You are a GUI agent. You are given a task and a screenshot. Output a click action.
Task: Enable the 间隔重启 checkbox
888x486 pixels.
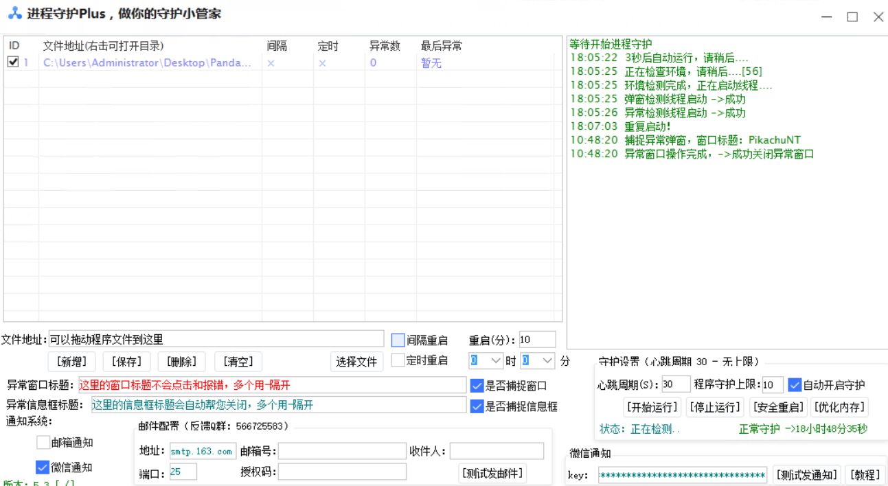[398, 340]
